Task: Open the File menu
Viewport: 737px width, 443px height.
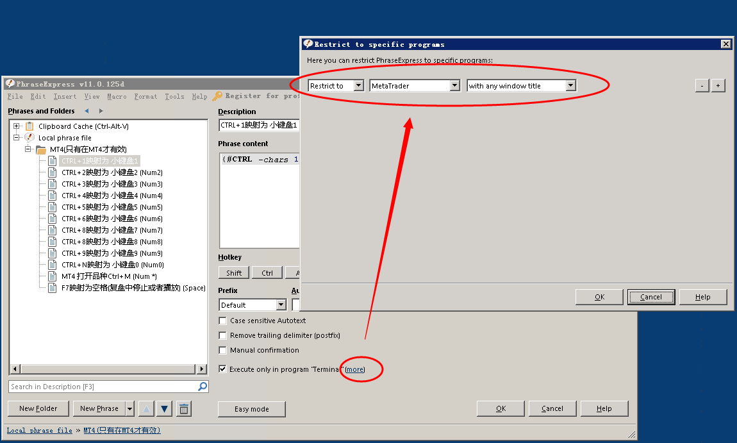Action: pyautogui.click(x=15, y=96)
